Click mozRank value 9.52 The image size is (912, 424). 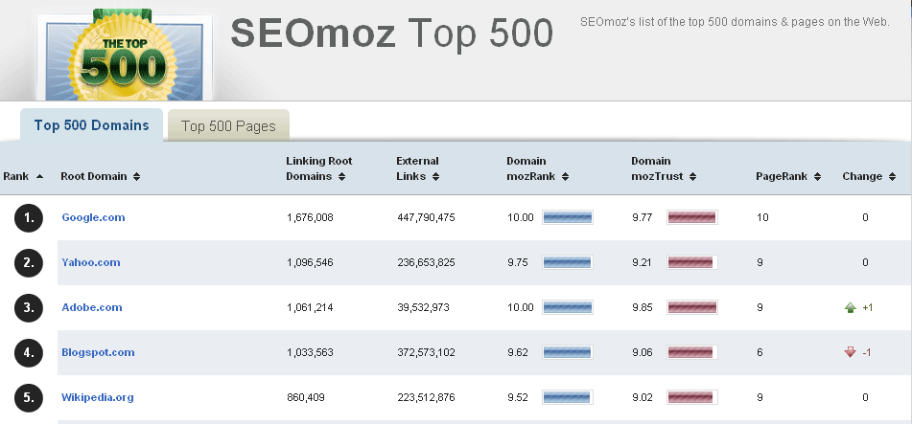coord(518,397)
